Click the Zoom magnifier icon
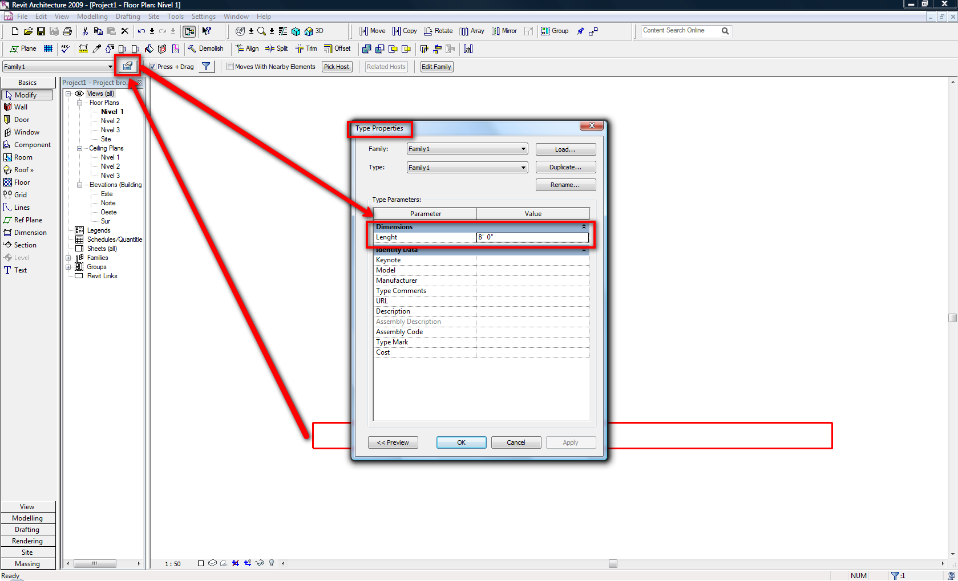This screenshot has width=958, height=581. [261, 31]
